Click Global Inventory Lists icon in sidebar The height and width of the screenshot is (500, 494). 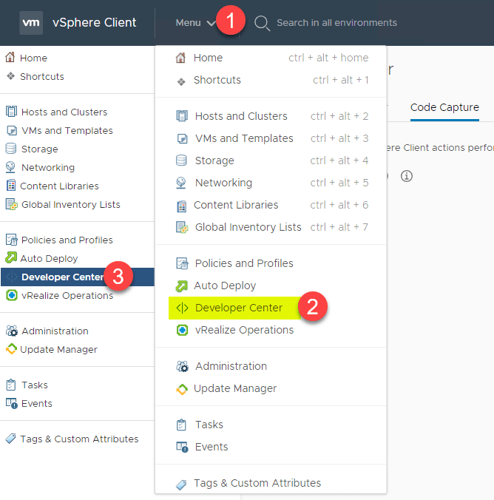click(12, 204)
